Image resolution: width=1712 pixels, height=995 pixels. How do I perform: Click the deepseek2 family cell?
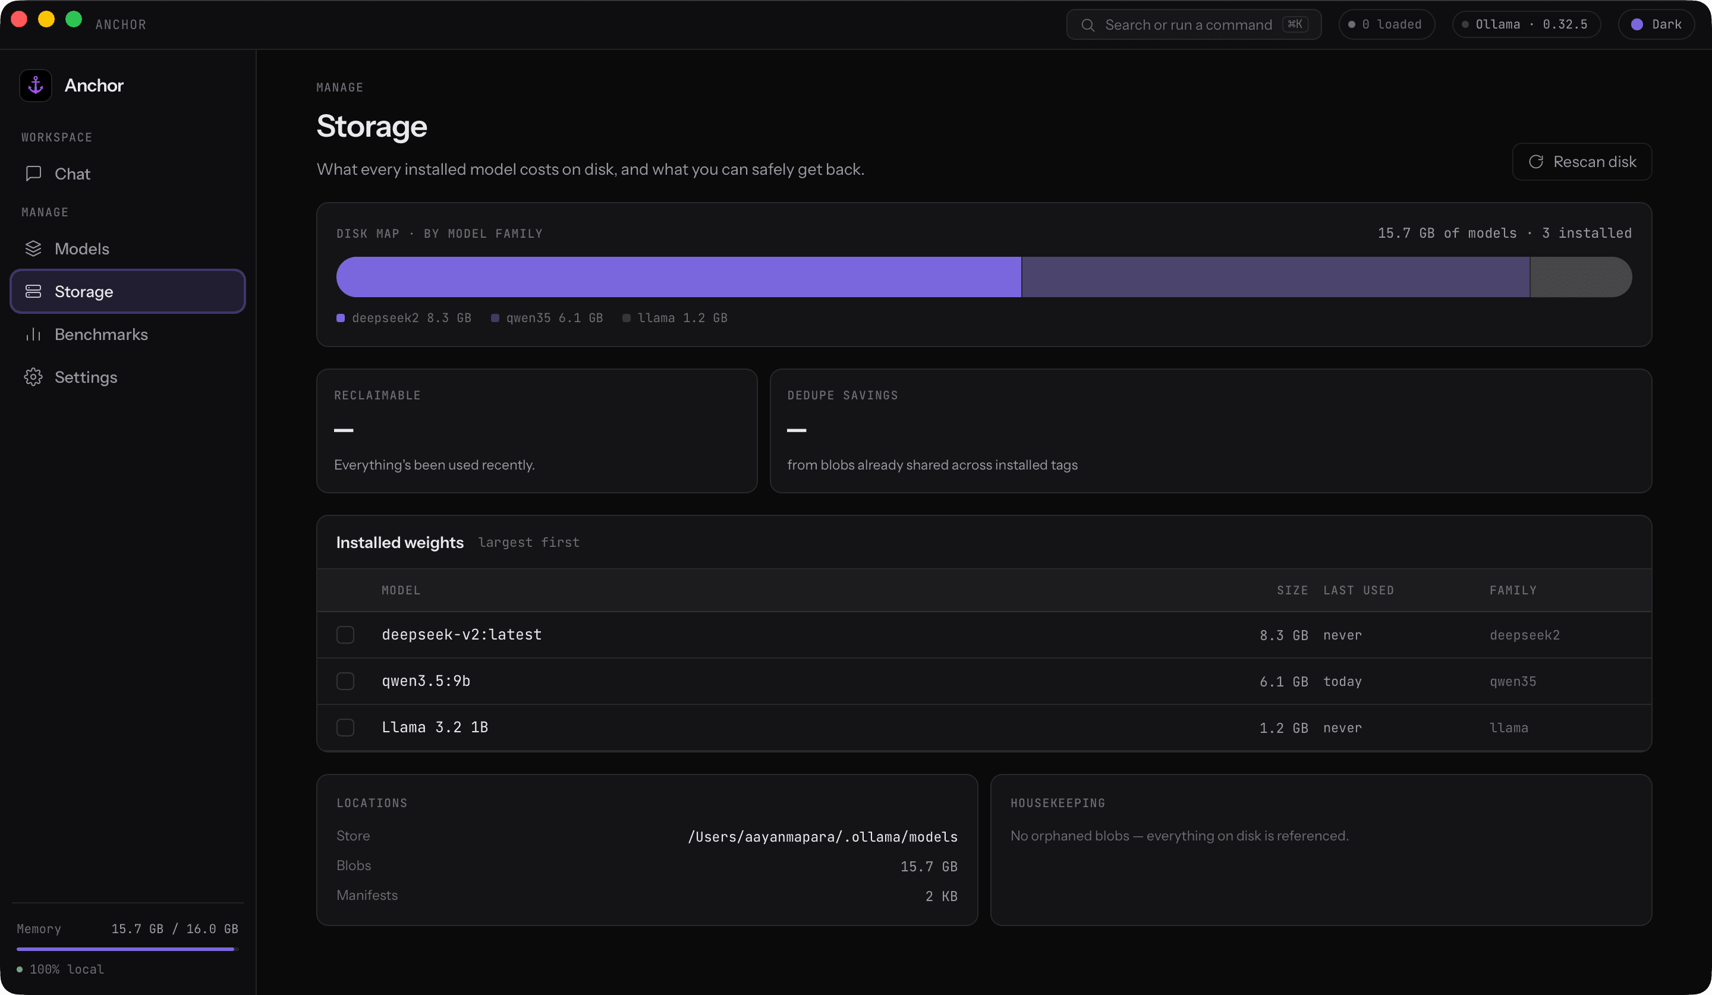[x=1525, y=635]
